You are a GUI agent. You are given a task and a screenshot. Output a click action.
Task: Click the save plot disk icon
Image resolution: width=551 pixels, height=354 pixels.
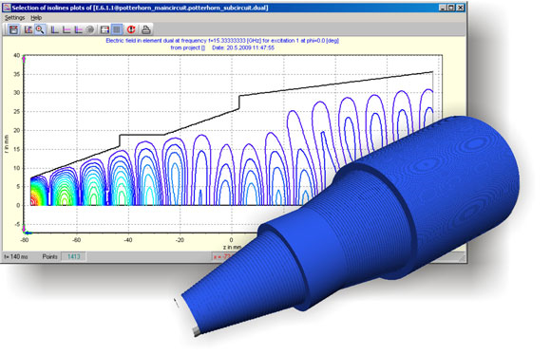(x=13, y=29)
